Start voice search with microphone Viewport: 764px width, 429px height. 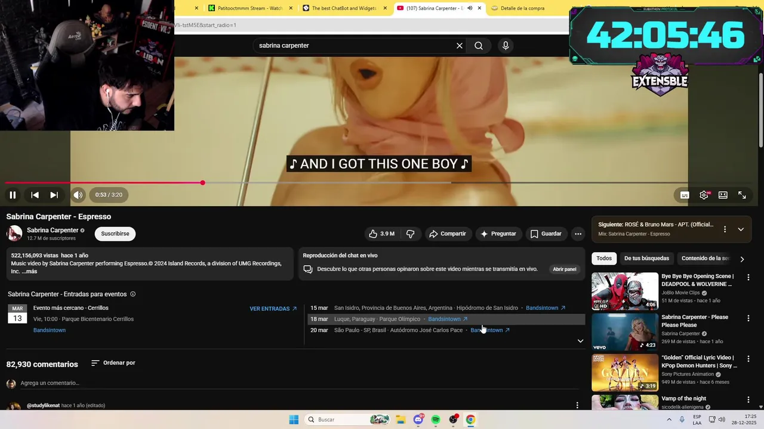point(506,45)
